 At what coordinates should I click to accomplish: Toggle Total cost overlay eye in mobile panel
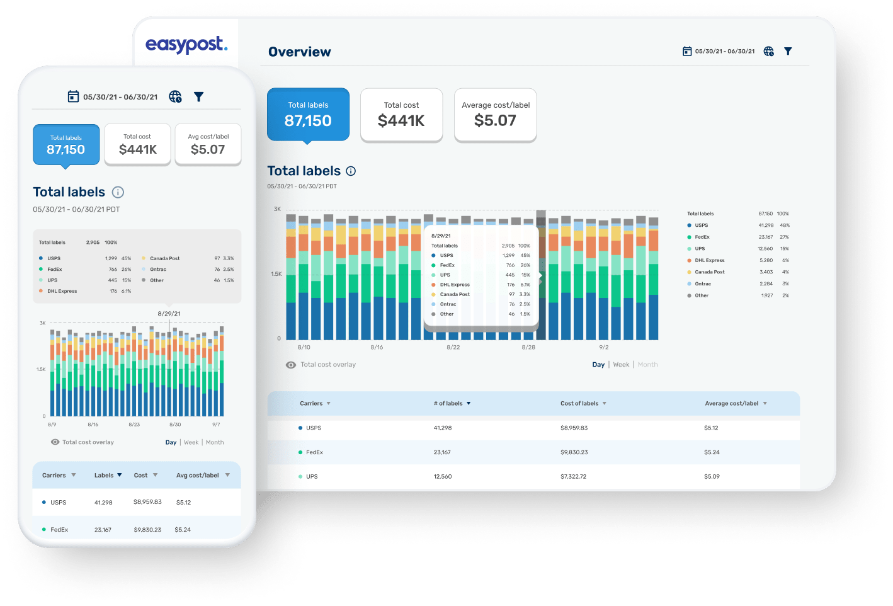pos(55,442)
